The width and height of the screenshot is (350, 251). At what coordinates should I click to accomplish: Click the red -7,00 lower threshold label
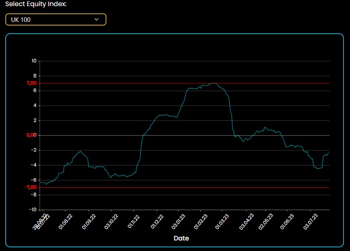coord(30,187)
